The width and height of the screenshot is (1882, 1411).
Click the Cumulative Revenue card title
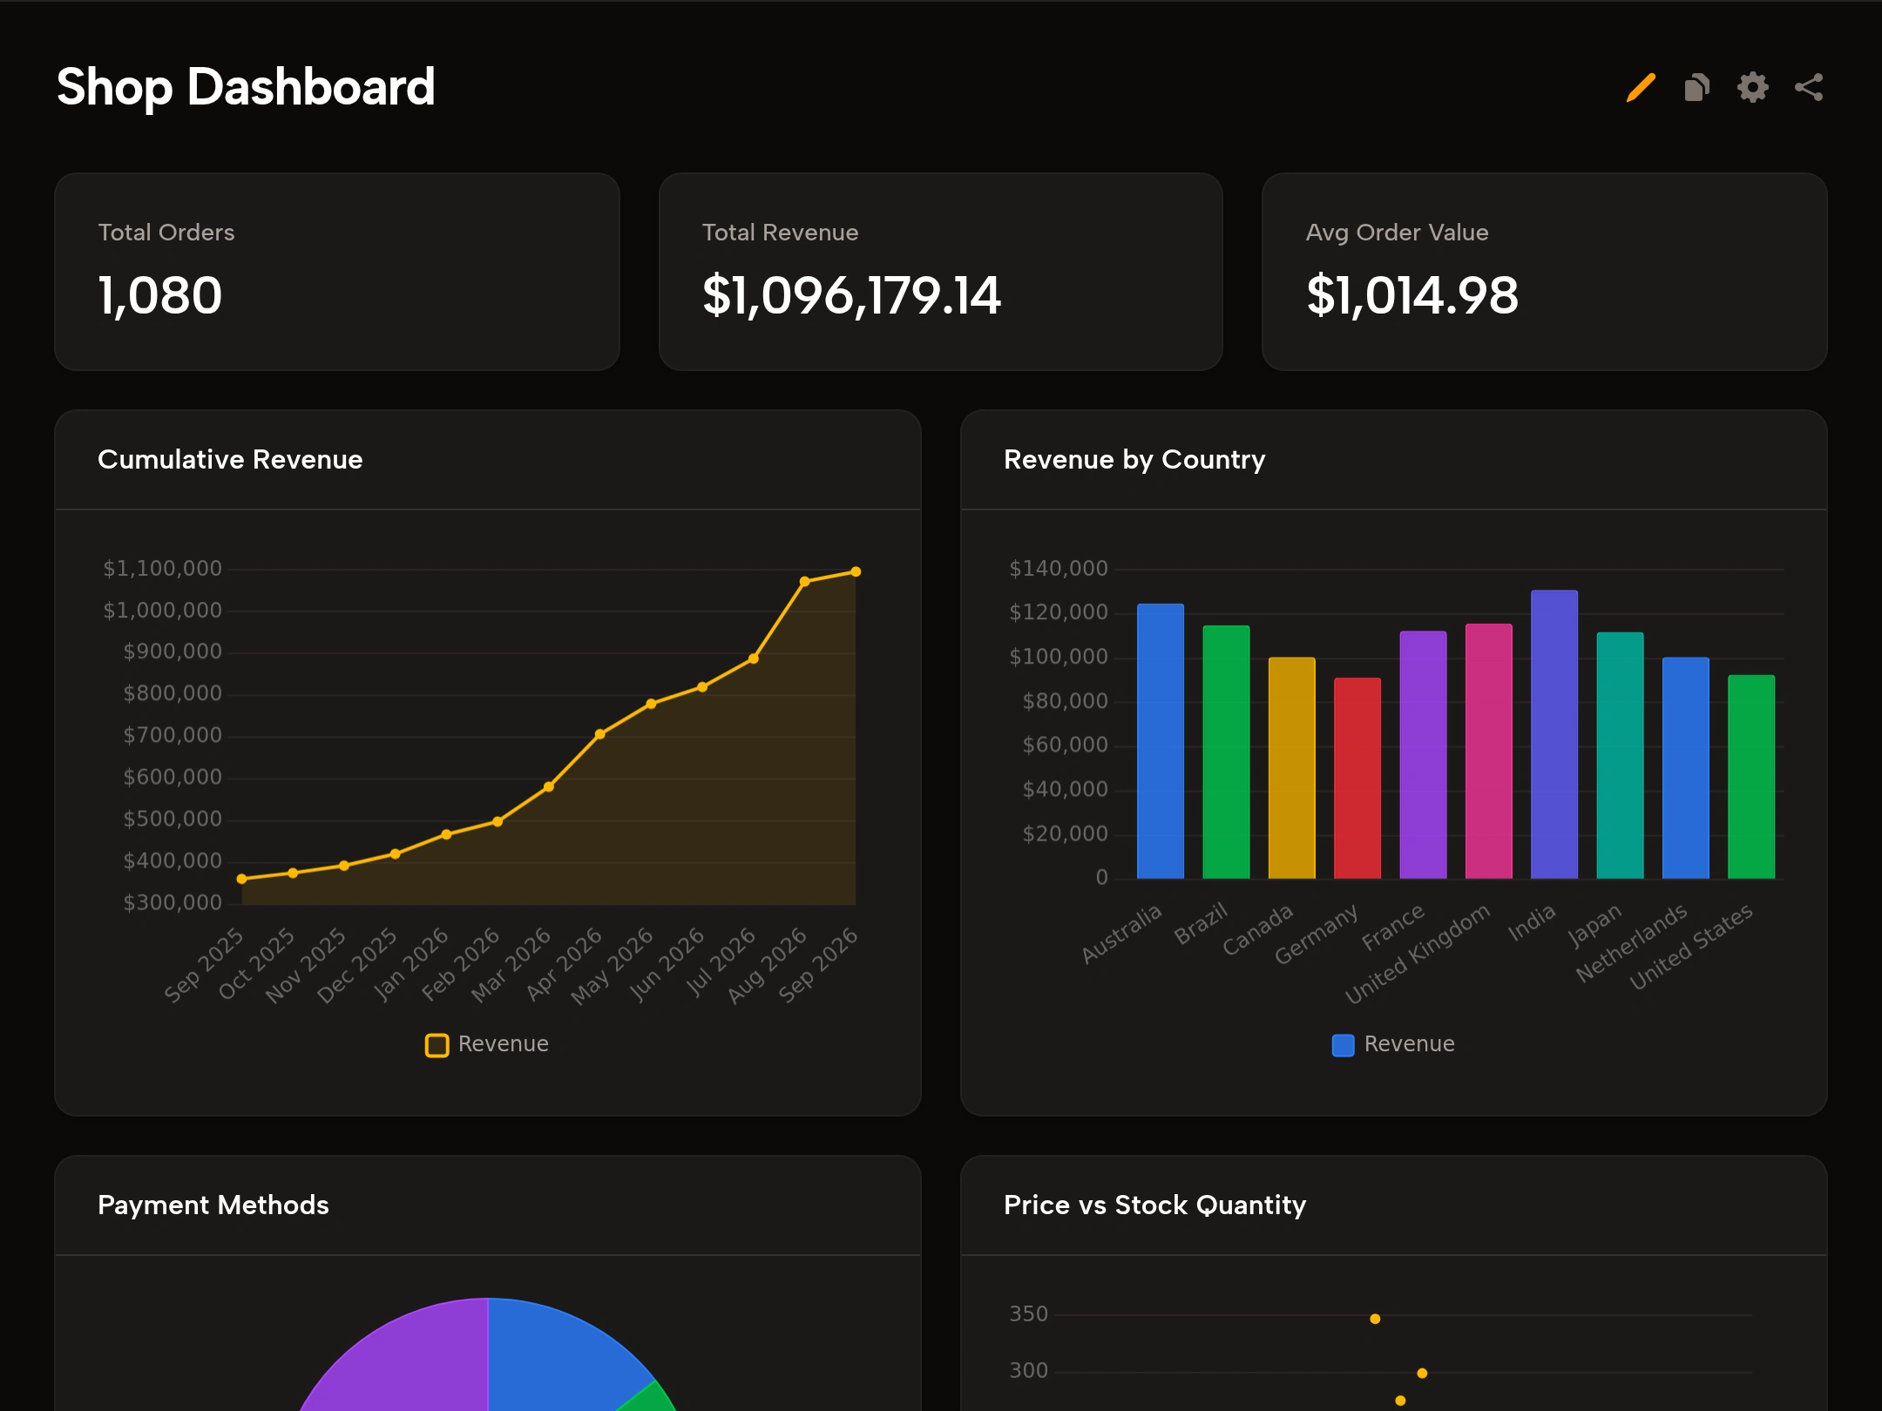(230, 459)
